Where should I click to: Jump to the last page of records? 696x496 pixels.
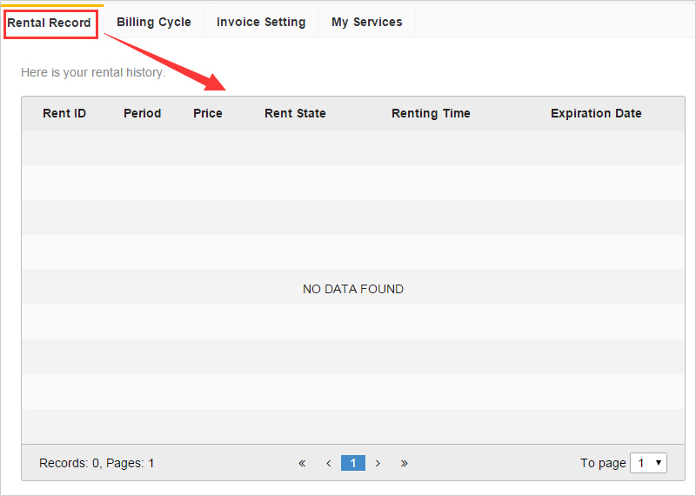pyautogui.click(x=405, y=463)
